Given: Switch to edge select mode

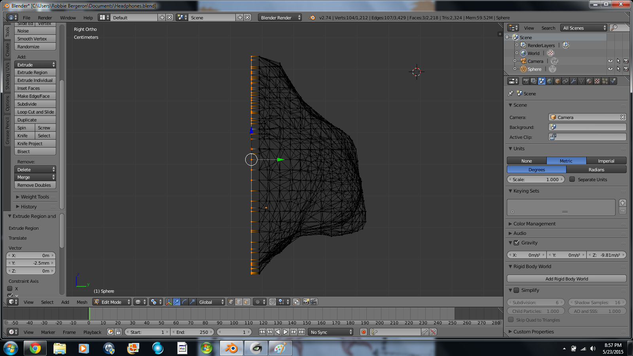Looking at the screenshot, I should tap(239, 302).
